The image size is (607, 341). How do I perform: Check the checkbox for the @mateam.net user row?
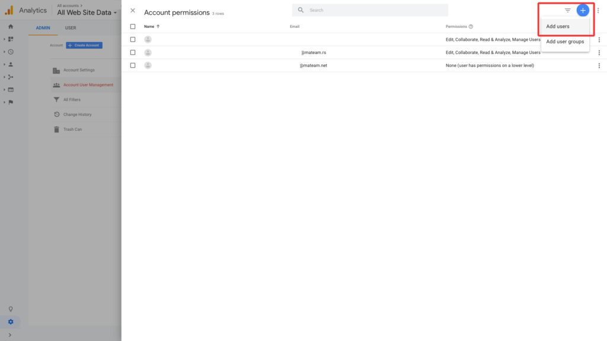point(132,65)
